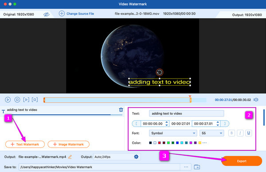Browse save location with ellipsis button
Screen dimensions: 266x172
coord(186,167)
